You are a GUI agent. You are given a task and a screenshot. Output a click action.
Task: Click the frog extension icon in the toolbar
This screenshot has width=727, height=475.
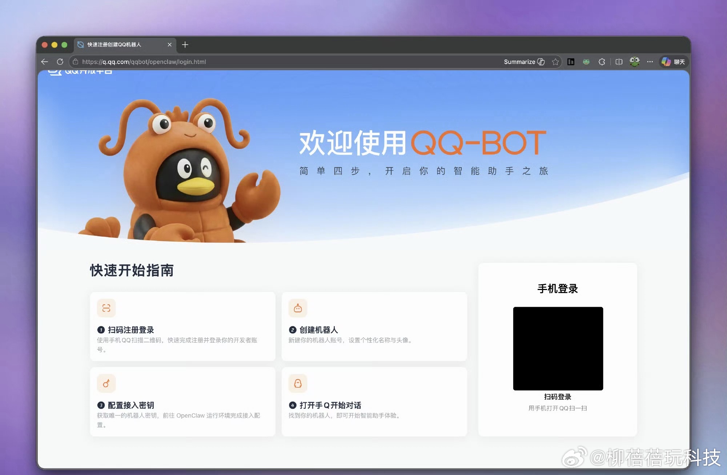click(586, 62)
